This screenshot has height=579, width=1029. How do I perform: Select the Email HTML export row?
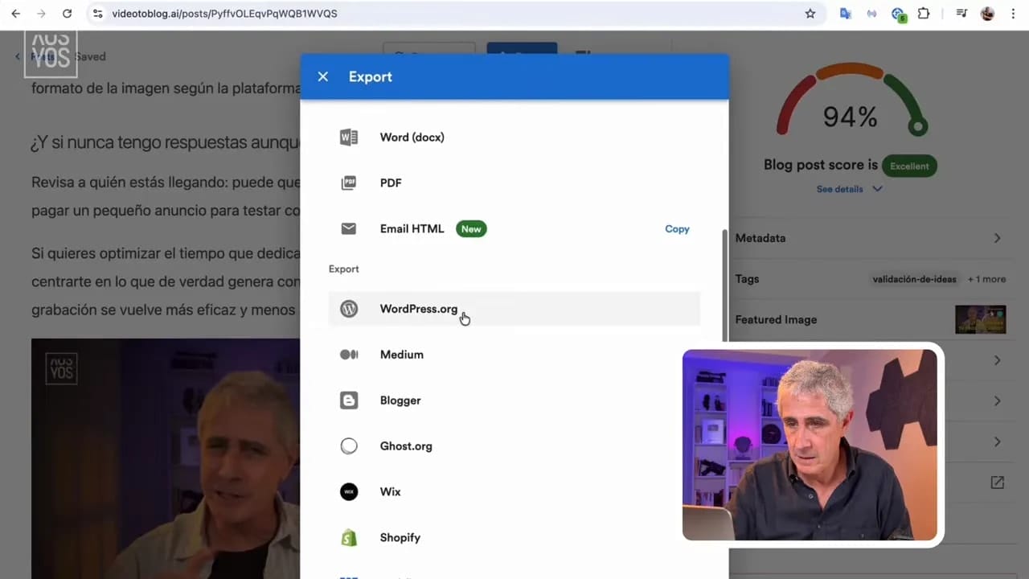pos(514,229)
